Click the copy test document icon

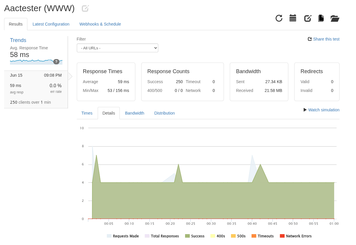tap(321, 18)
